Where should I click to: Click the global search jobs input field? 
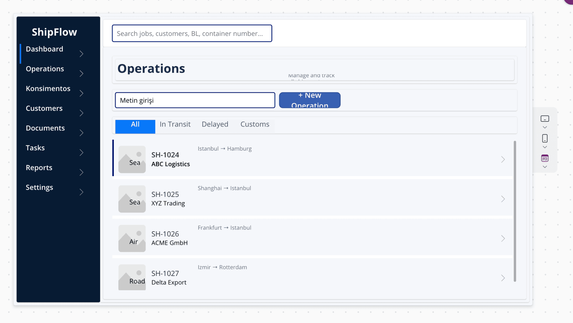pos(192,33)
